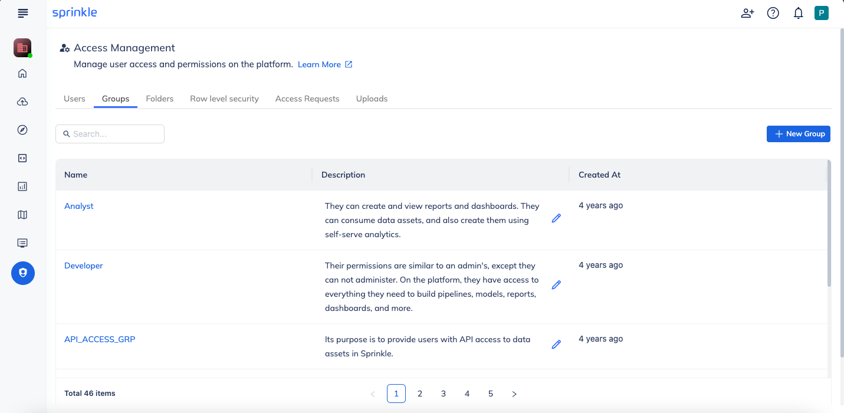Focus the Search groups field
Viewport: 844px width, 413px height.
110,134
